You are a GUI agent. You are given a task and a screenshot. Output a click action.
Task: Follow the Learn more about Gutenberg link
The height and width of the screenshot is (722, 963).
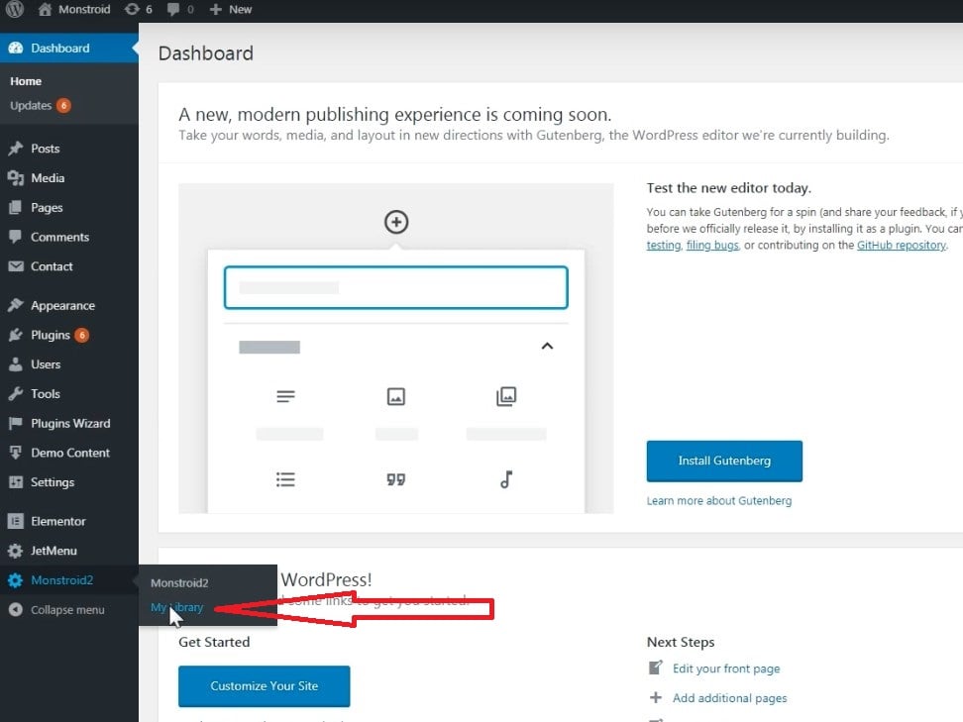(718, 501)
